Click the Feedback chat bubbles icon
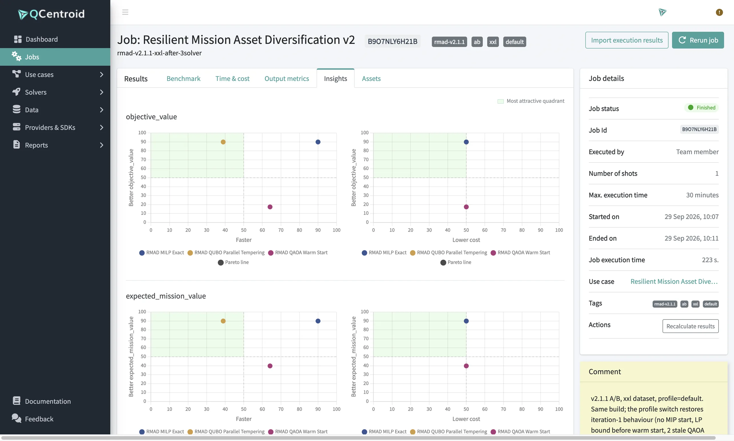 16,418
